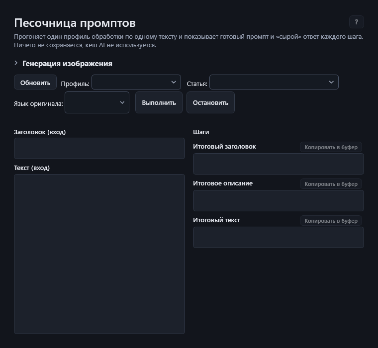Image resolution: width=378 pixels, height=348 pixels.
Task: Click the Остановить button
Action: click(210, 102)
